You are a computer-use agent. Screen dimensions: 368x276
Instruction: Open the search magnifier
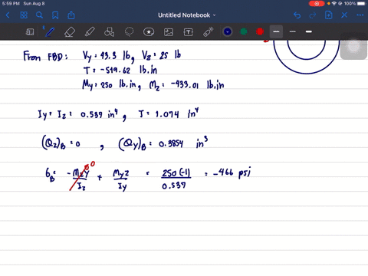pos(39,15)
